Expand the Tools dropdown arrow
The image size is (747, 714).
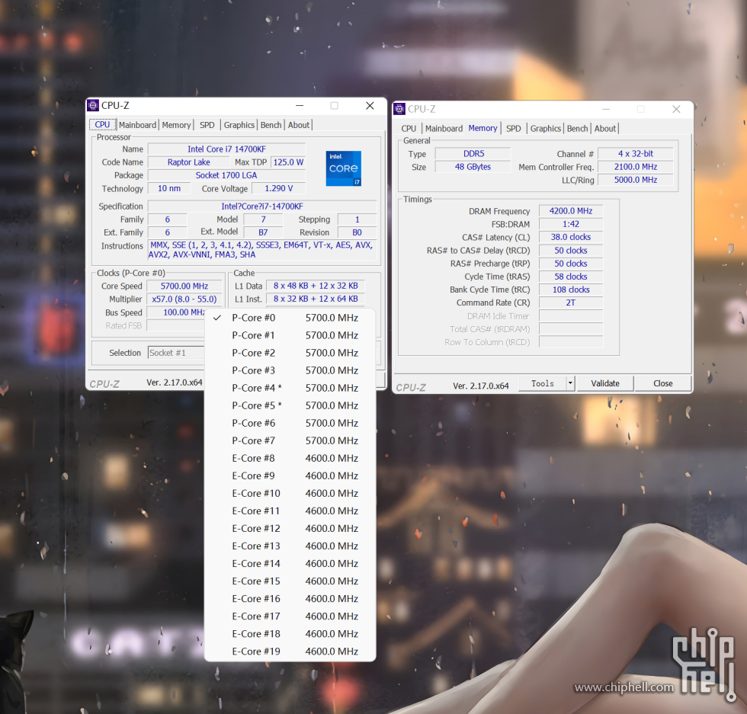570,383
